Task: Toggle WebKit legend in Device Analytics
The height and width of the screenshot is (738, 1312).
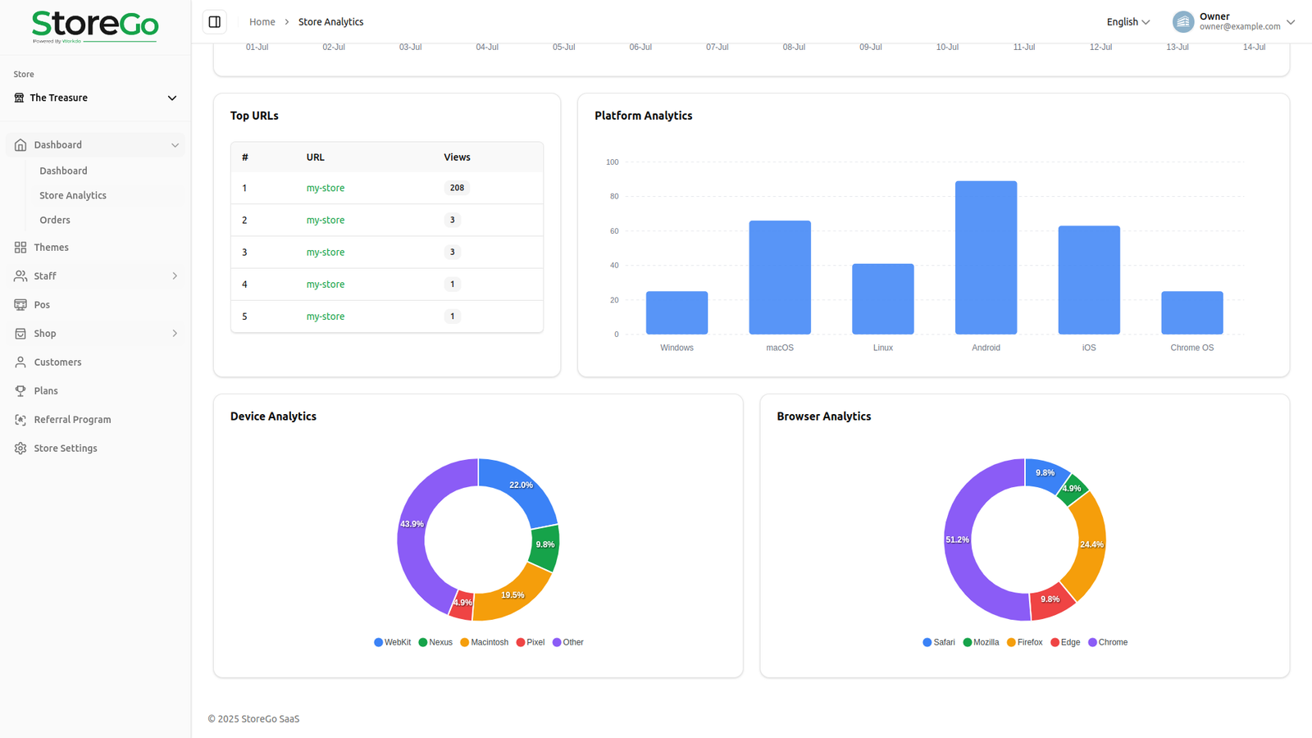Action: (x=392, y=643)
